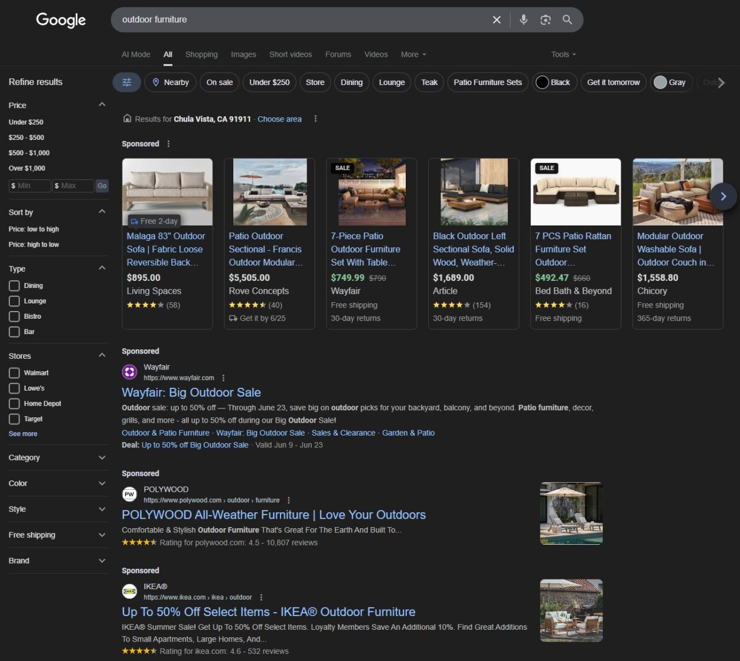Filter by the Black color chip
This screenshot has height=661, width=740.
(553, 83)
